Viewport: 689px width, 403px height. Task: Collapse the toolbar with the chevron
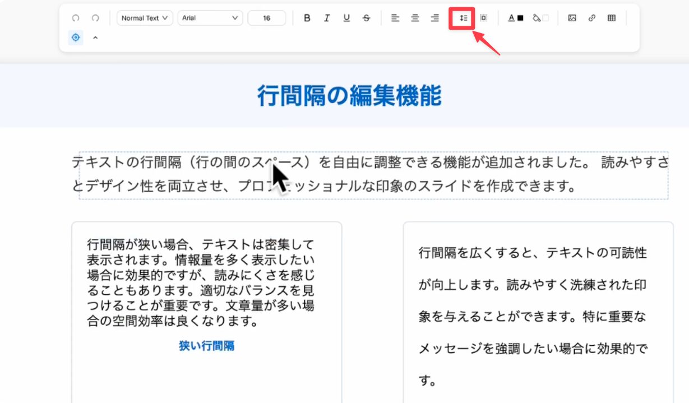(95, 38)
